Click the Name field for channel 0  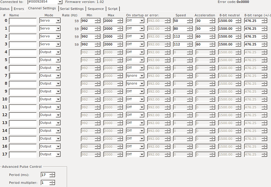tap(23, 21)
